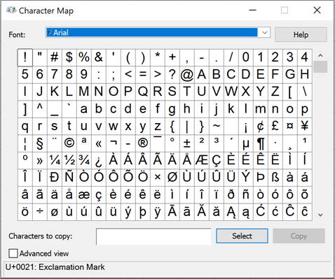The image size is (335, 279).
Task: Select the ÿ character
Action: [158, 212]
